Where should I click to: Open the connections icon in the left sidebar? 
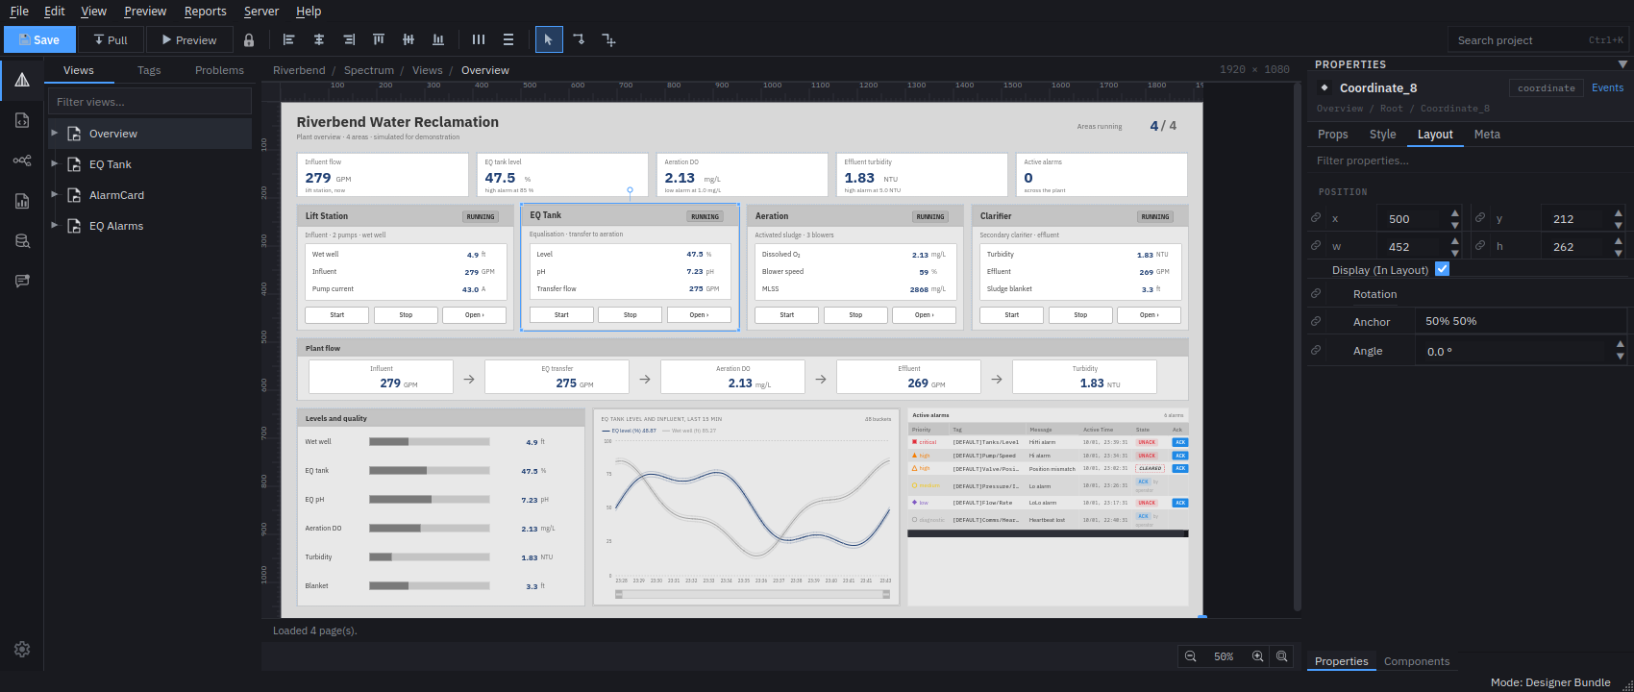22,161
